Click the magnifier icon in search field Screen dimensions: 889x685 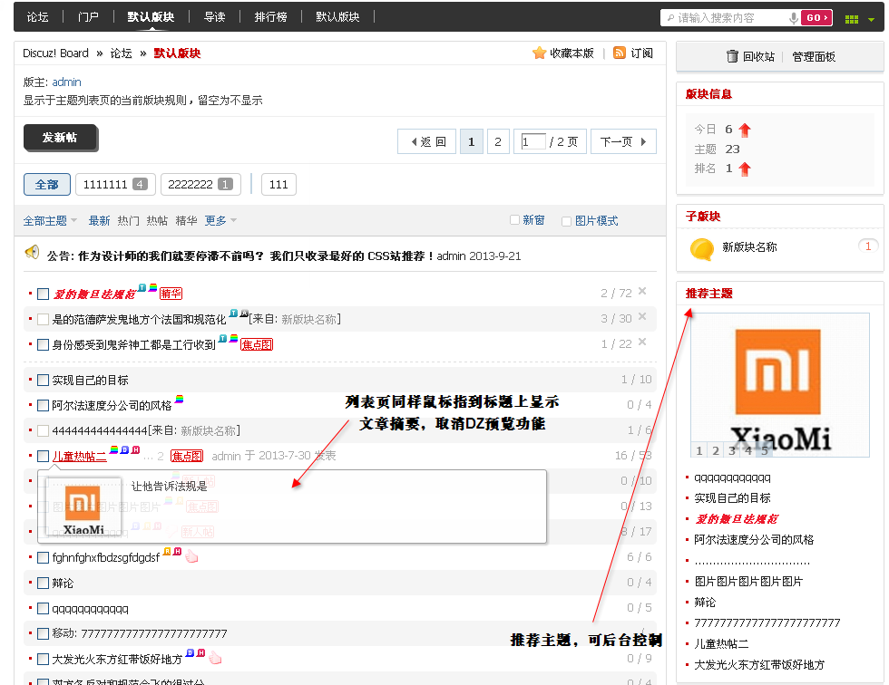tap(670, 18)
